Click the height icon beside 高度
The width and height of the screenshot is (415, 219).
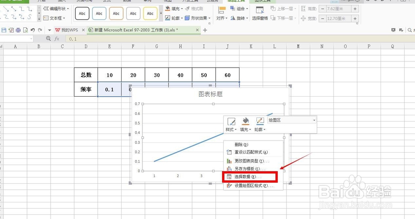tap(303, 9)
